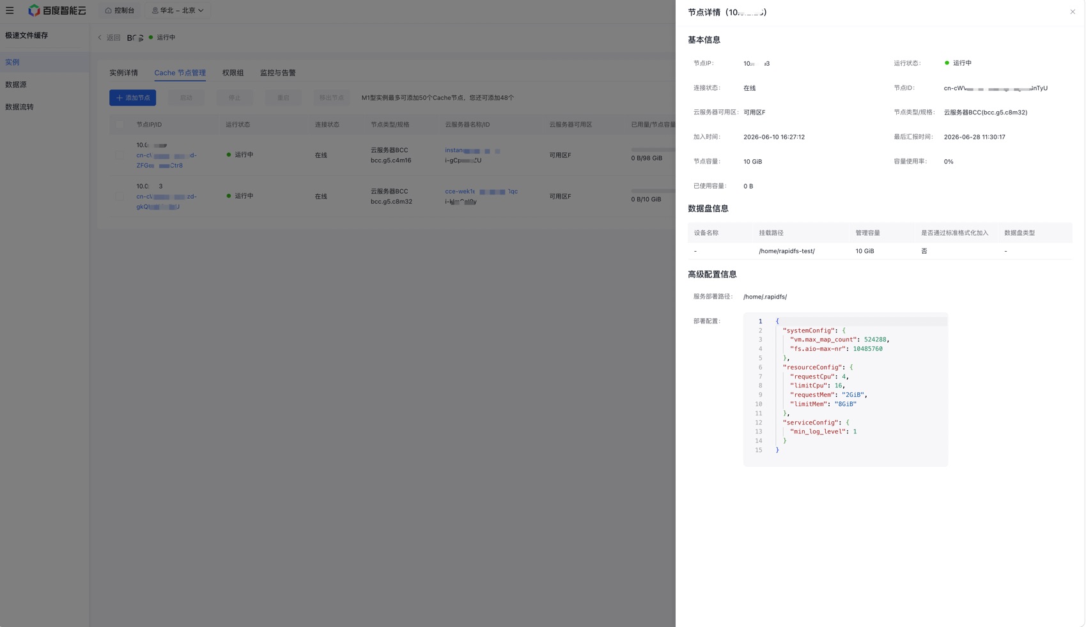Click the 重启 button

pyautogui.click(x=283, y=98)
